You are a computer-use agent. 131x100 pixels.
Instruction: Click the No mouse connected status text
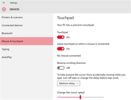point(69,56)
